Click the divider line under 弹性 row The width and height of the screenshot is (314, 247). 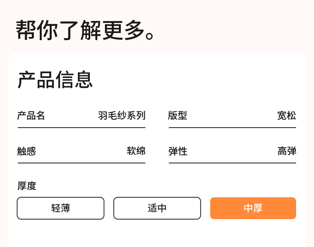233,163
